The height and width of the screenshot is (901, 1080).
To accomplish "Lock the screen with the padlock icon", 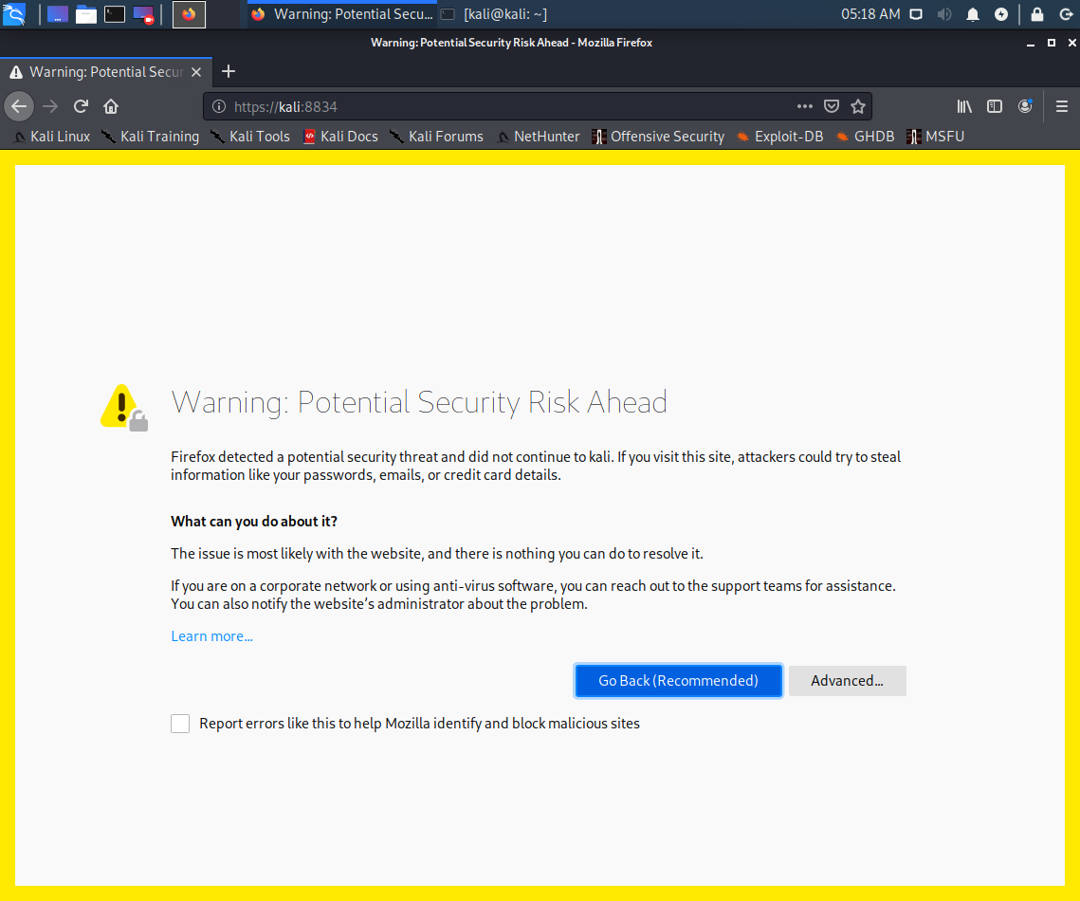I will [1036, 14].
